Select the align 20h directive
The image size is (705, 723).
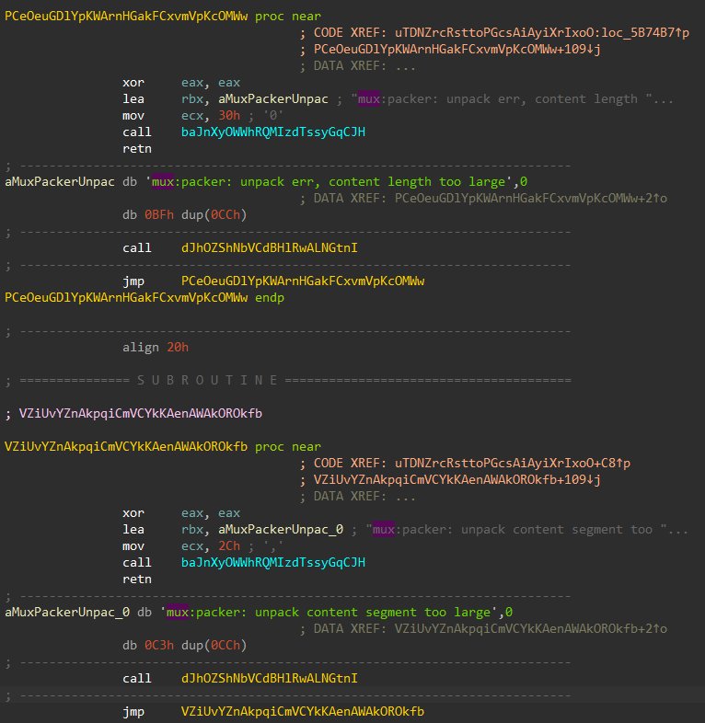coord(156,348)
